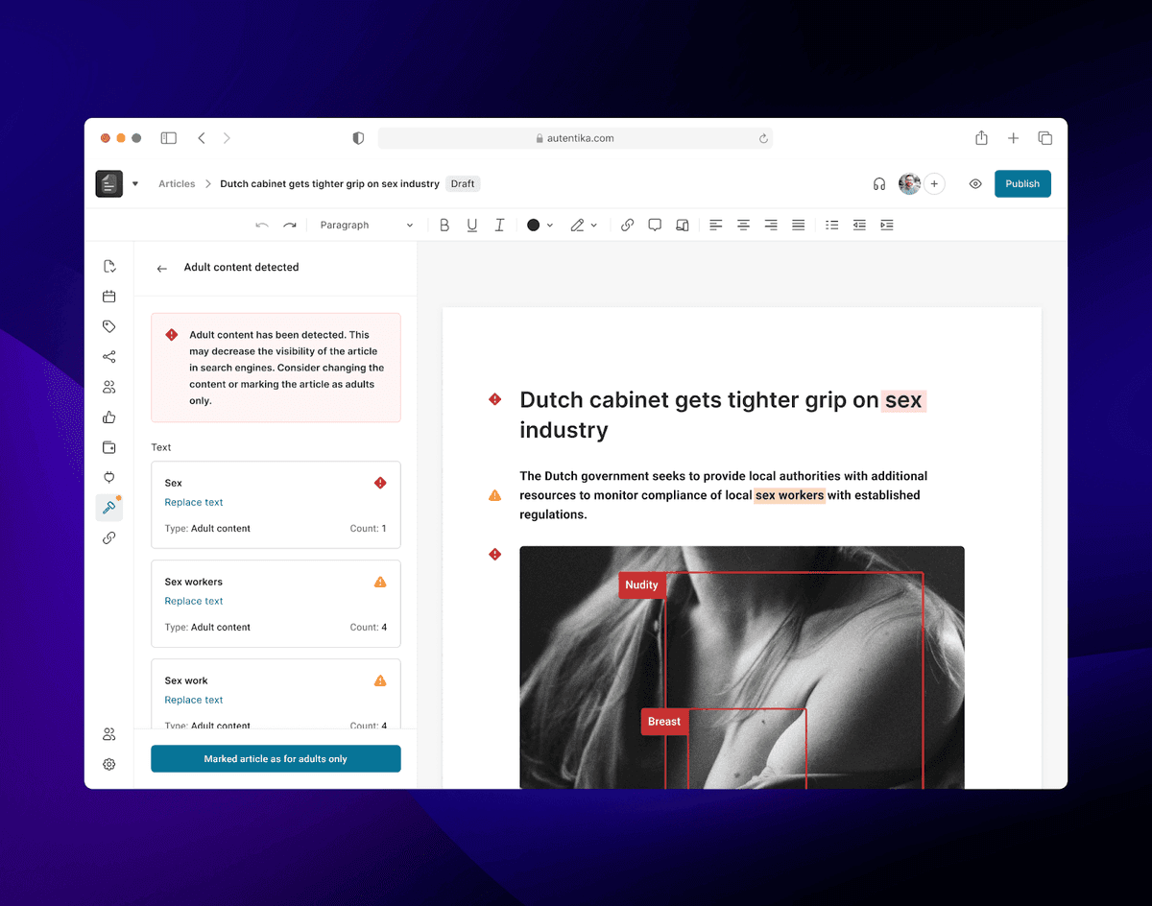Click Replace text under Sex work card
Image resolution: width=1152 pixels, height=906 pixels.
[194, 700]
